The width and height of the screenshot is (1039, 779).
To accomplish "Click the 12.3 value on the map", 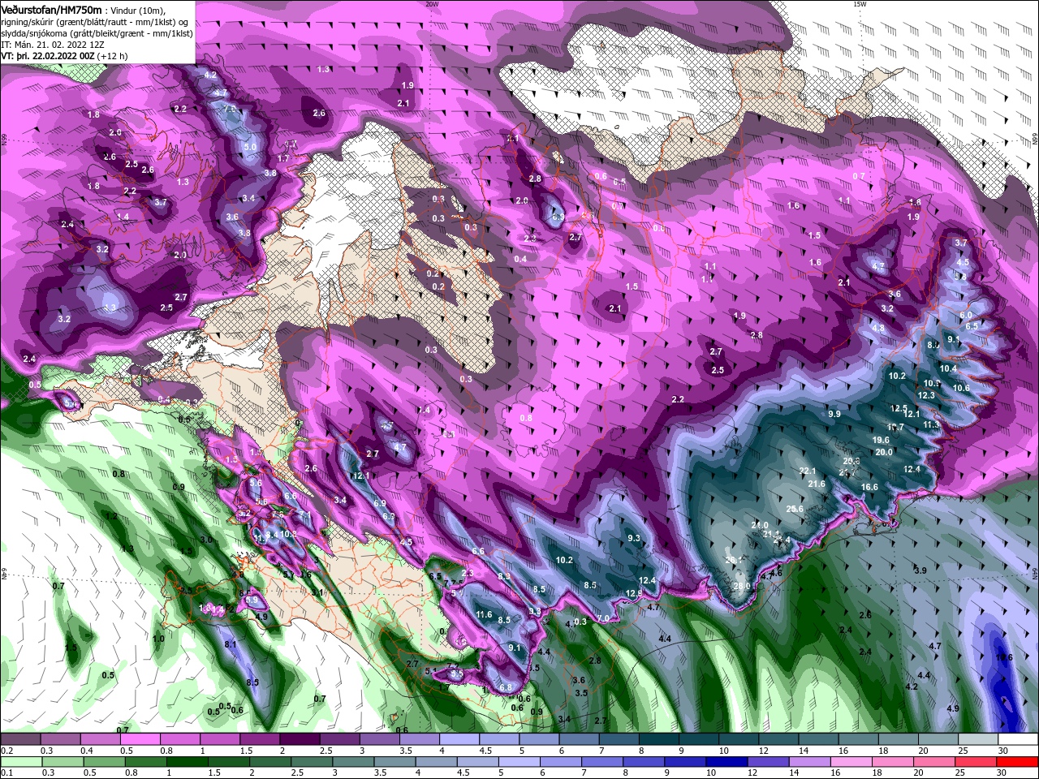I will tap(926, 395).
